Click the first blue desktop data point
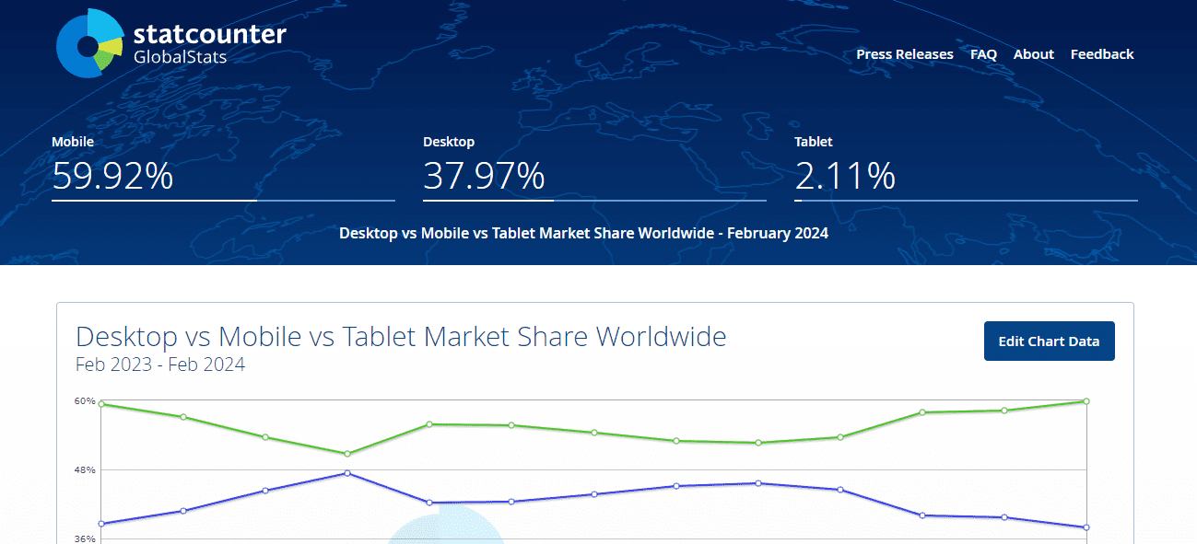 click(x=100, y=524)
